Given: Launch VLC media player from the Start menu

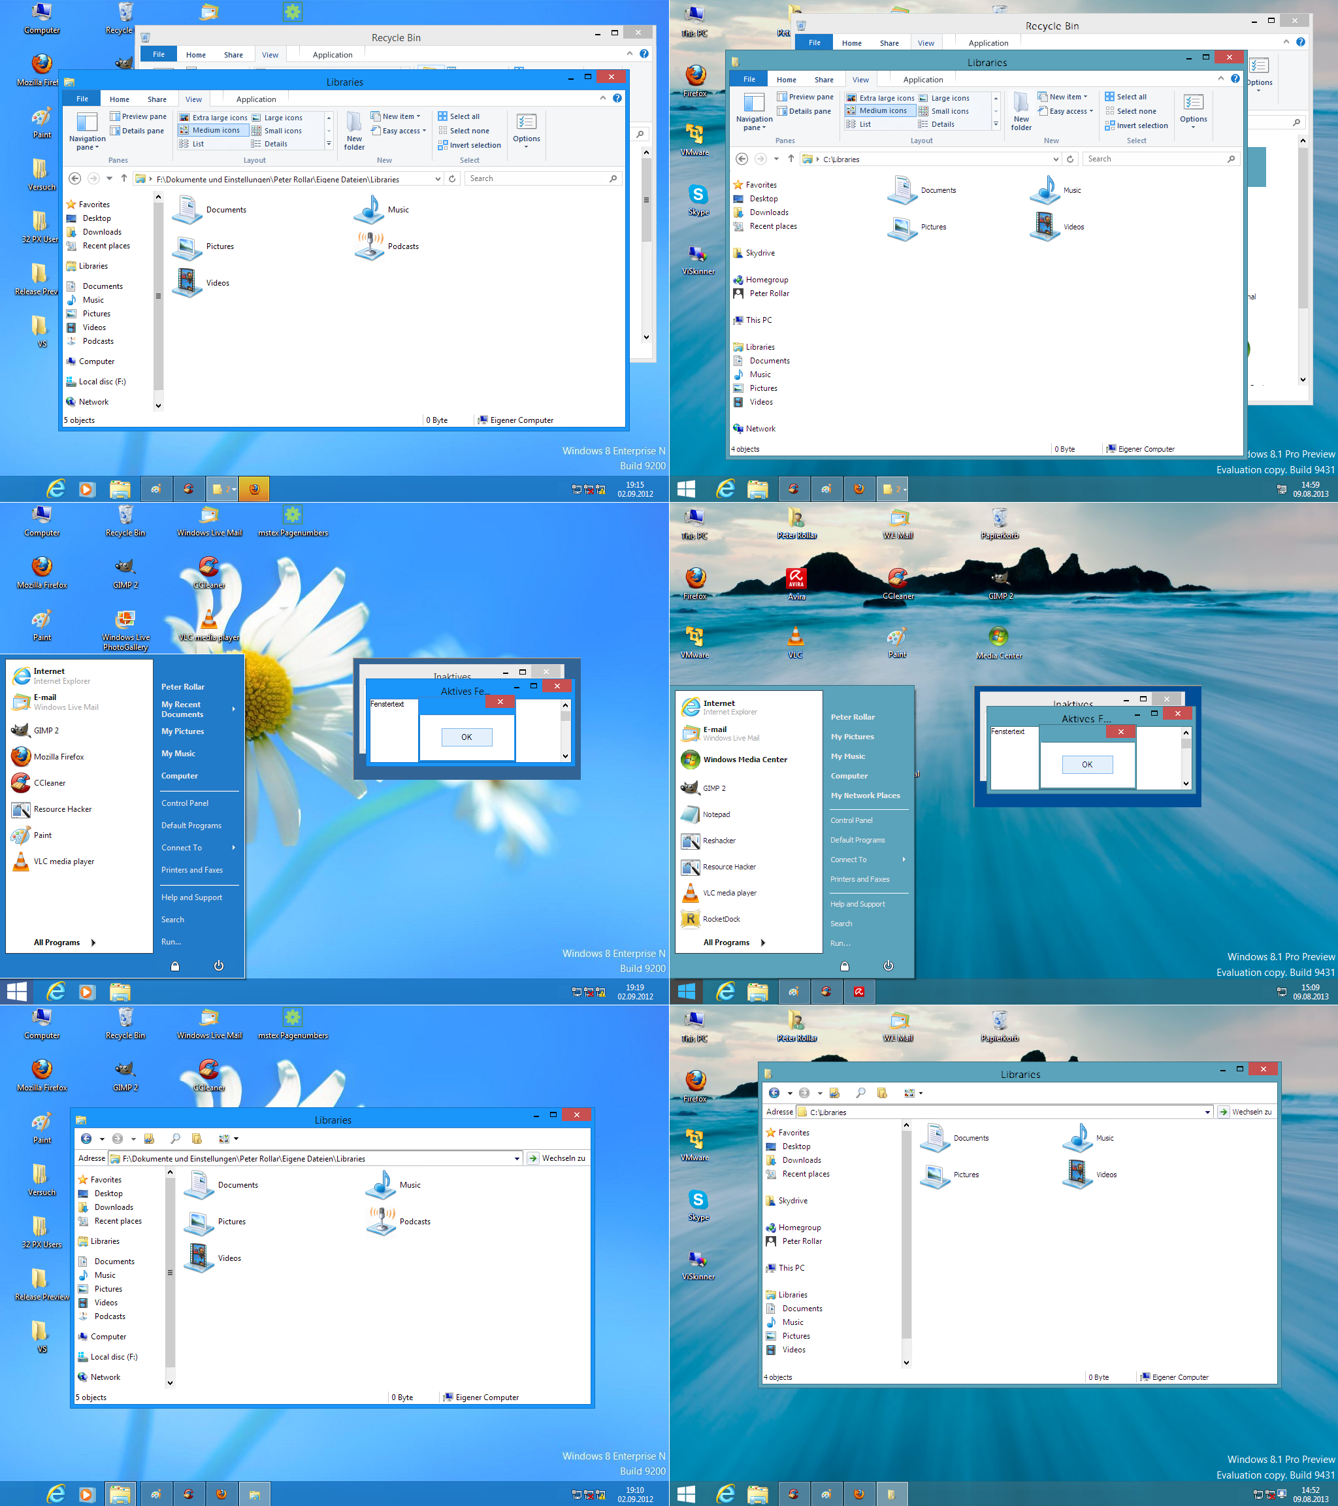Looking at the screenshot, I should pos(730,892).
